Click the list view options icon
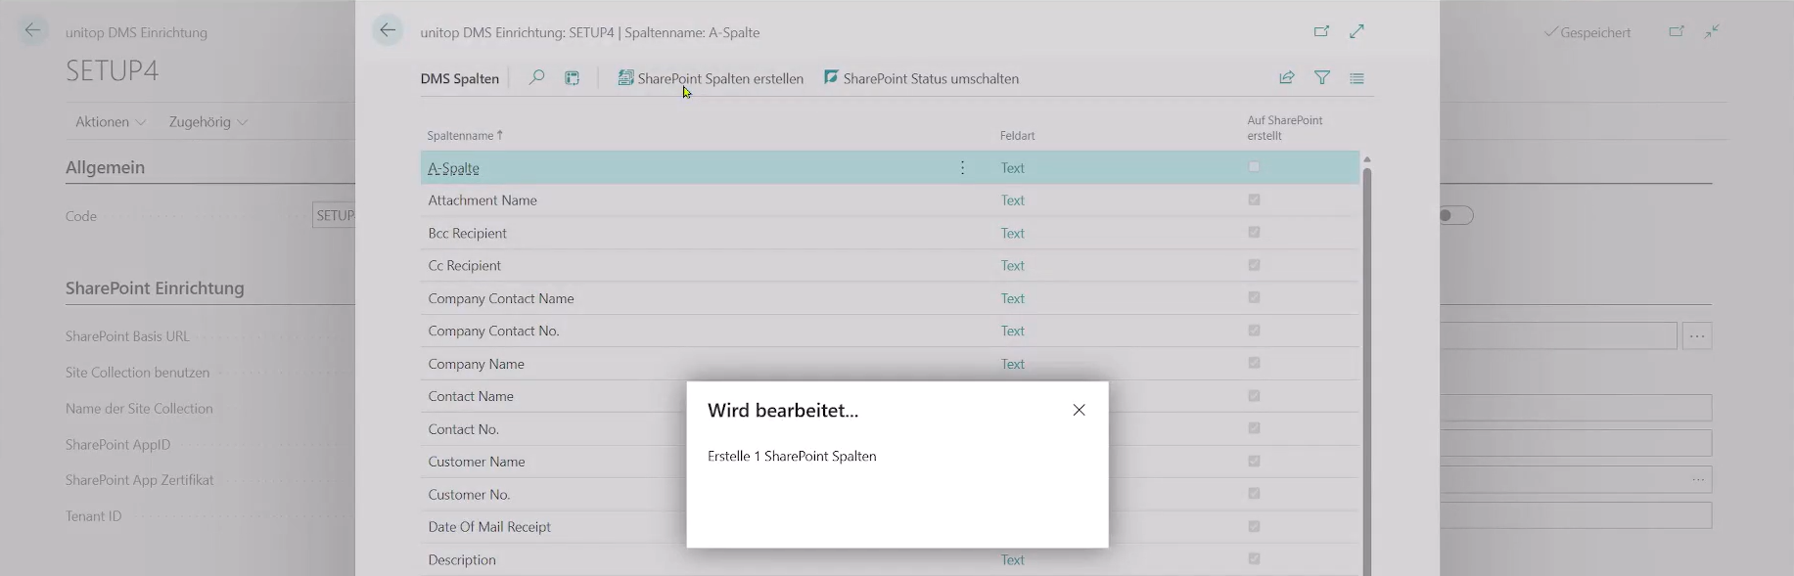The width and height of the screenshot is (1794, 576). (x=1357, y=78)
